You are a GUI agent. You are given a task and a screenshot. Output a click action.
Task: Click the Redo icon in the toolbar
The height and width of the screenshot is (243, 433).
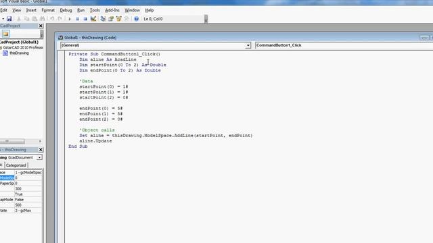60,19
